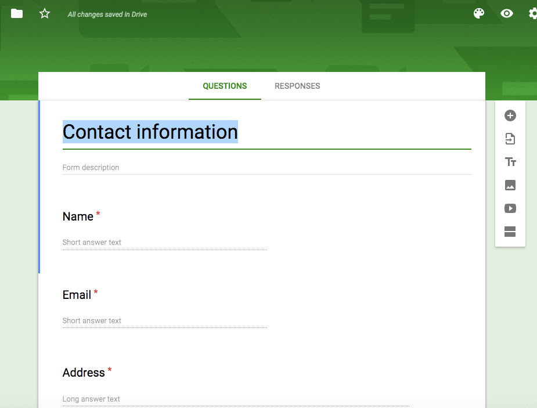Open the Move to folder icon
Screen dimensions: 537x408
click(17, 14)
